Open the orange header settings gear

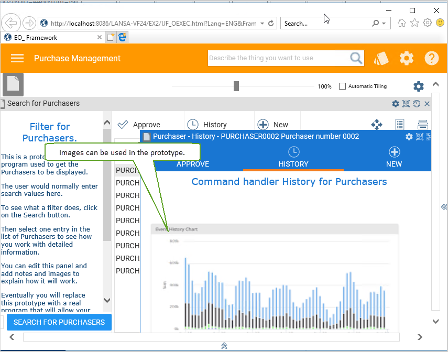(407, 58)
